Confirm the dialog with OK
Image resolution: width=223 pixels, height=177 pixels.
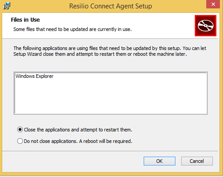click(x=160, y=161)
